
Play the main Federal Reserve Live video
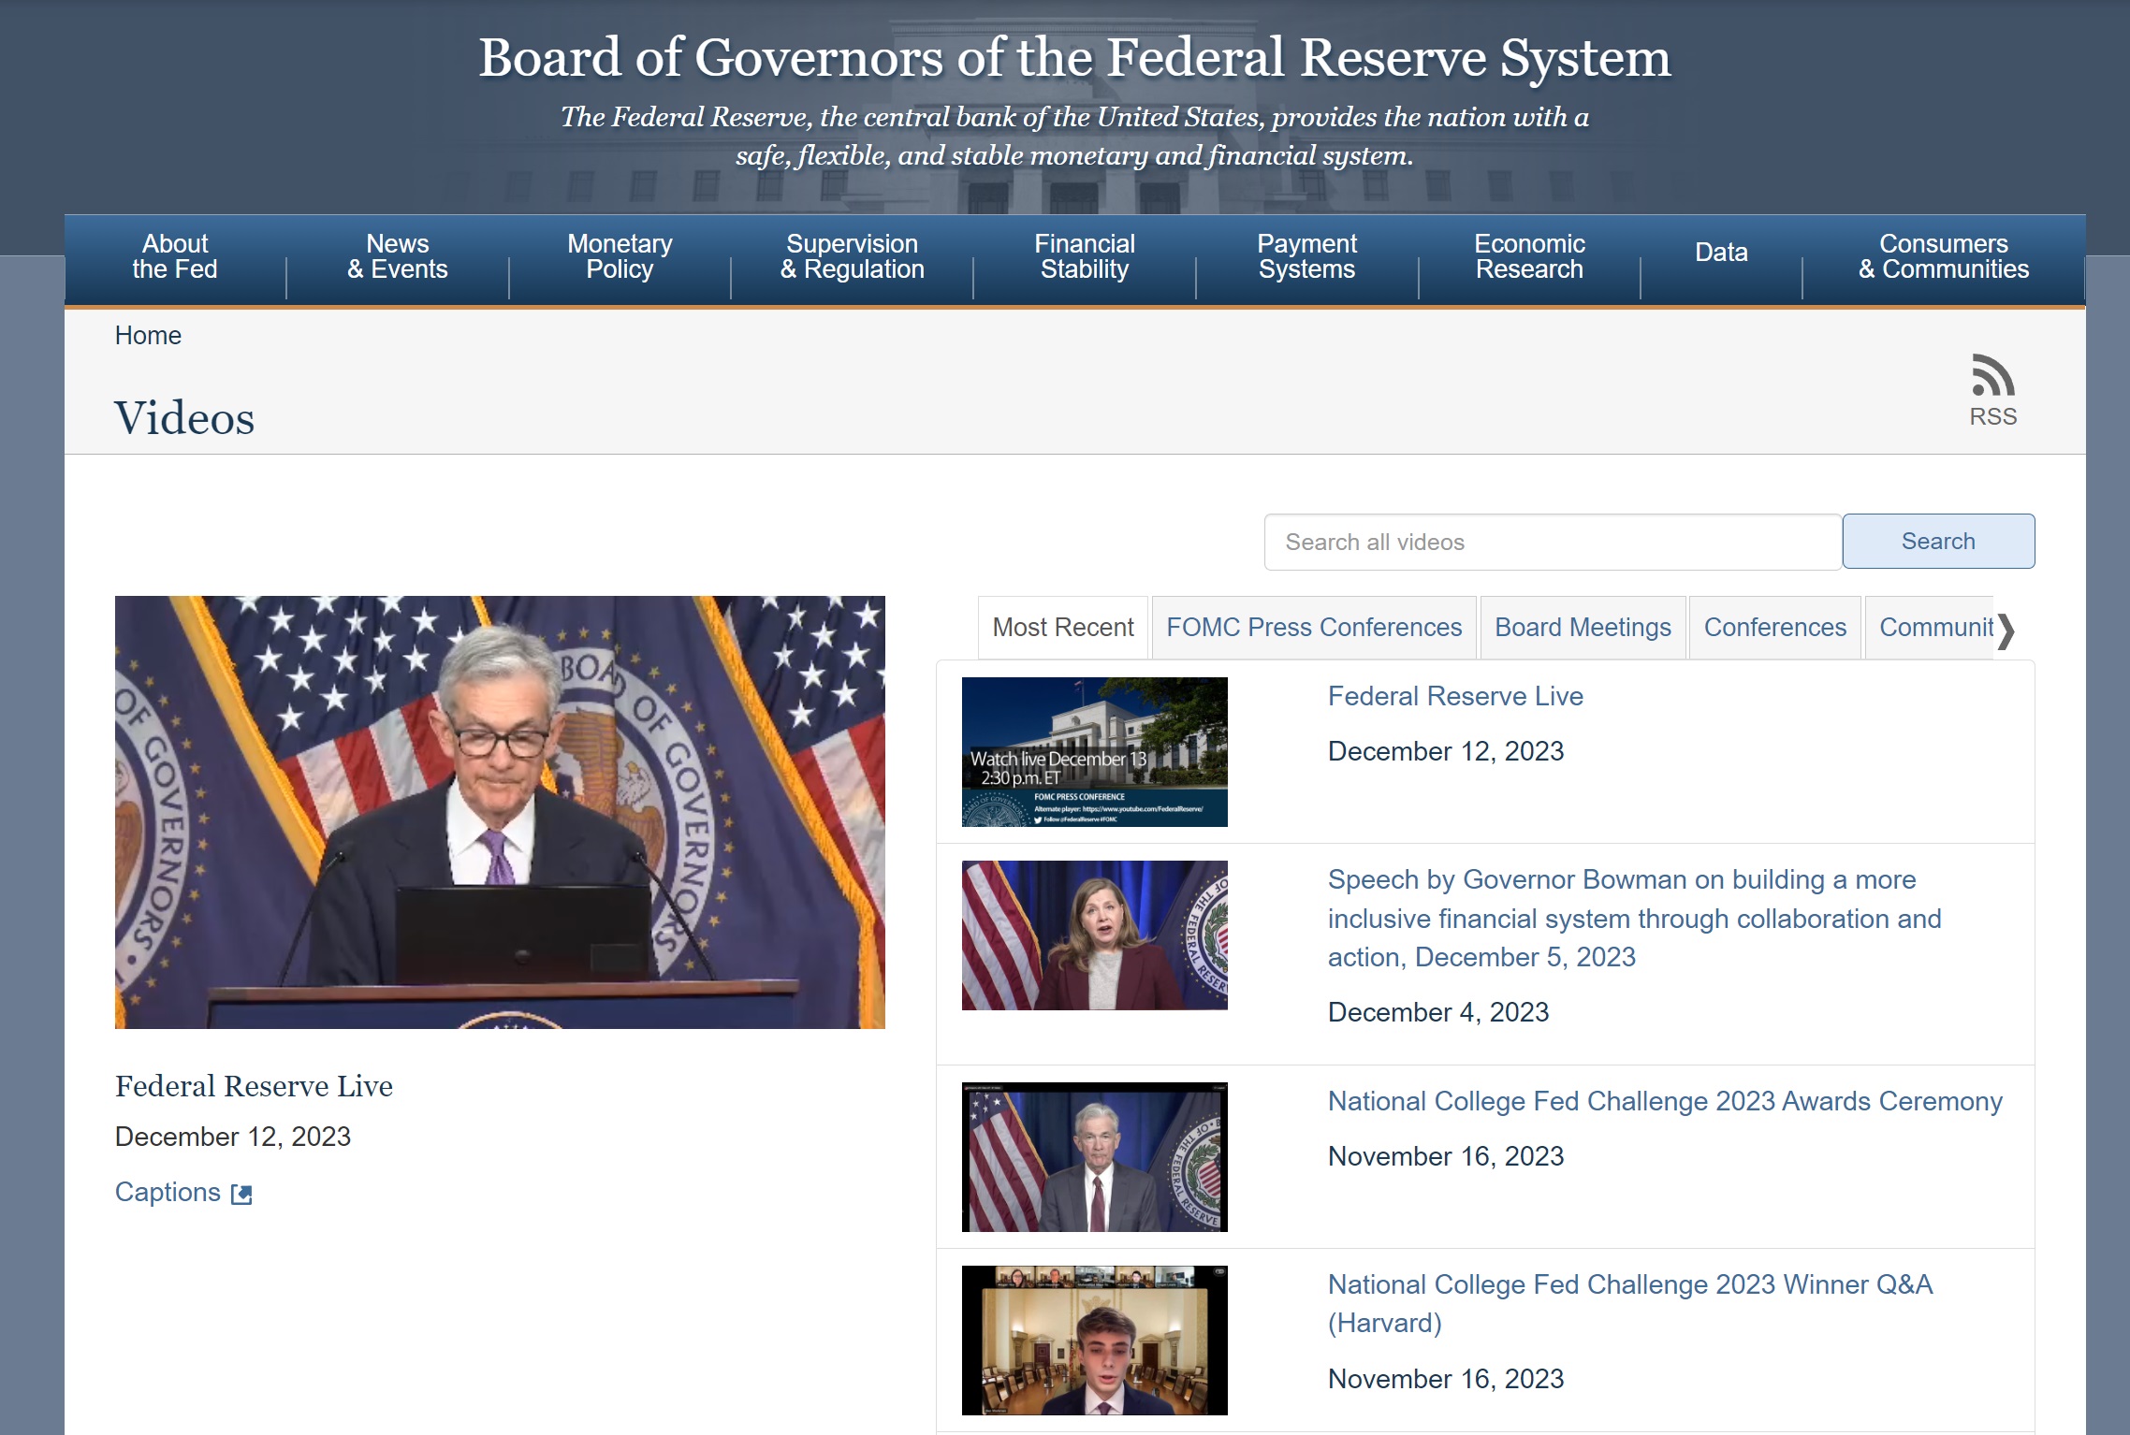click(x=500, y=812)
